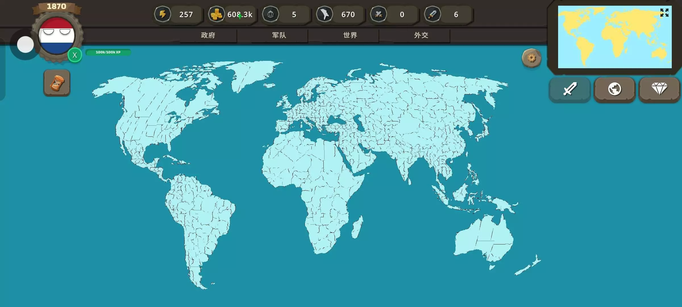The width and height of the screenshot is (682, 307).
Task: Click the gold coins treasury icon
Action: tap(217, 14)
